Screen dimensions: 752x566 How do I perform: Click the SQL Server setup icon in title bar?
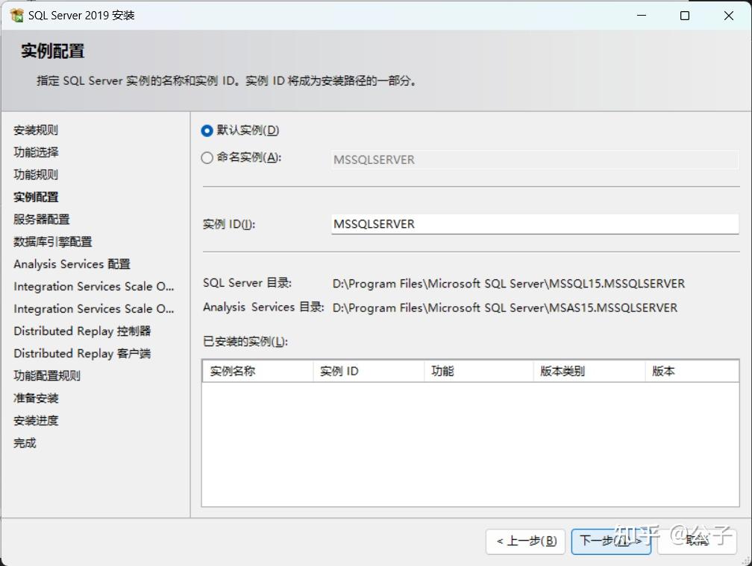click(x=16, y=15)
